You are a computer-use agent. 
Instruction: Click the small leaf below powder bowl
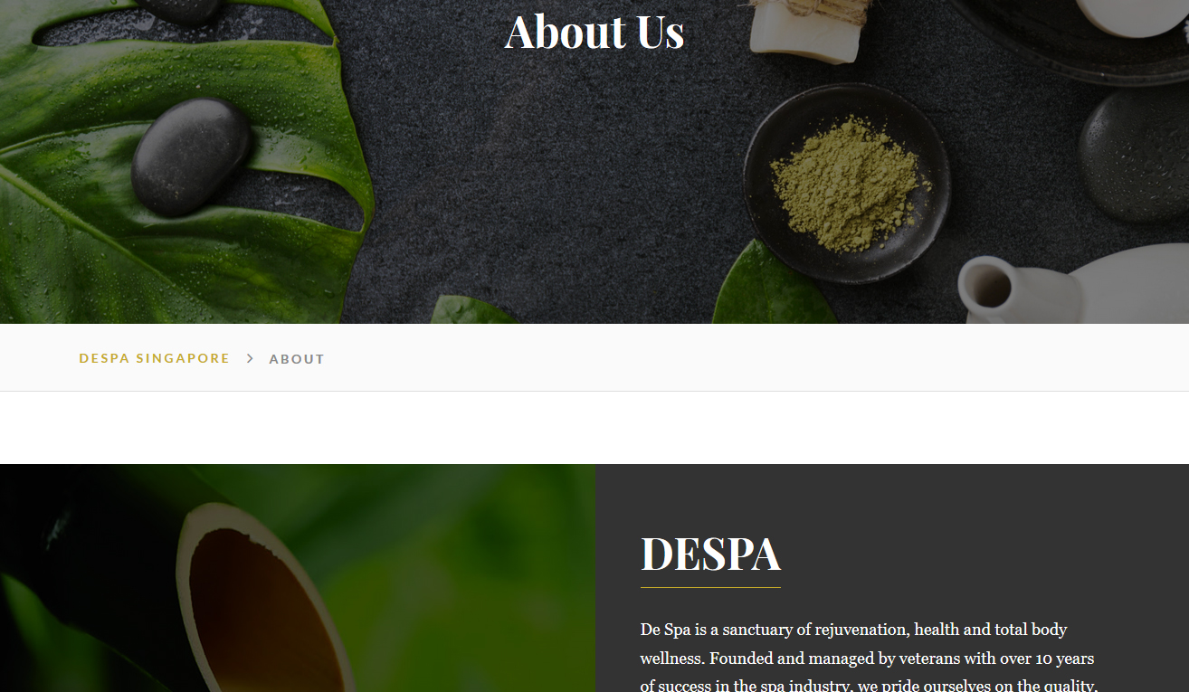click(x=774, y=285)
